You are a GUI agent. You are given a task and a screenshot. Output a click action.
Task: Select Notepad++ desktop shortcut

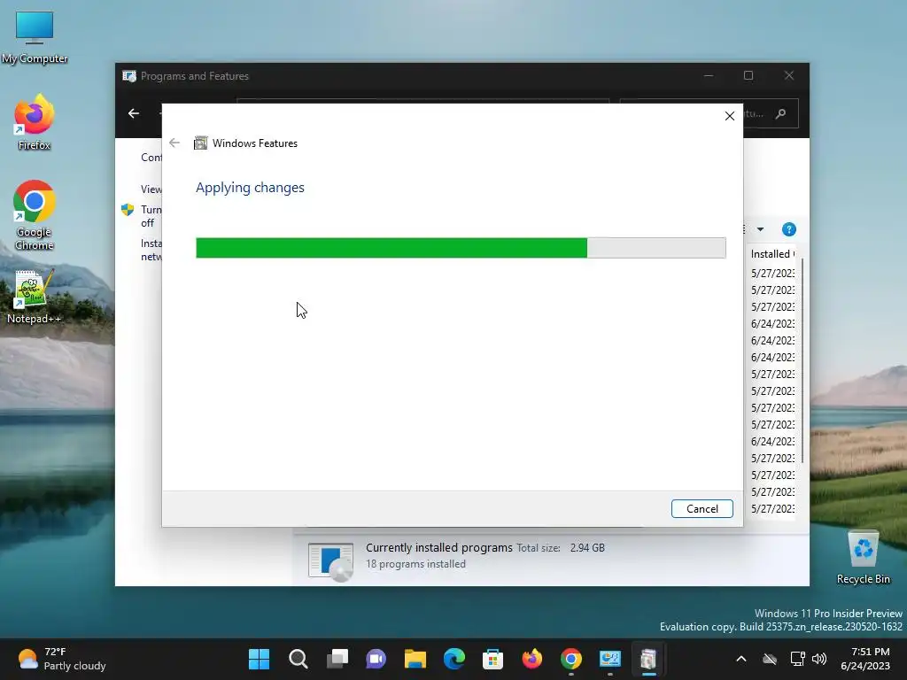click(x=35, y=296)
